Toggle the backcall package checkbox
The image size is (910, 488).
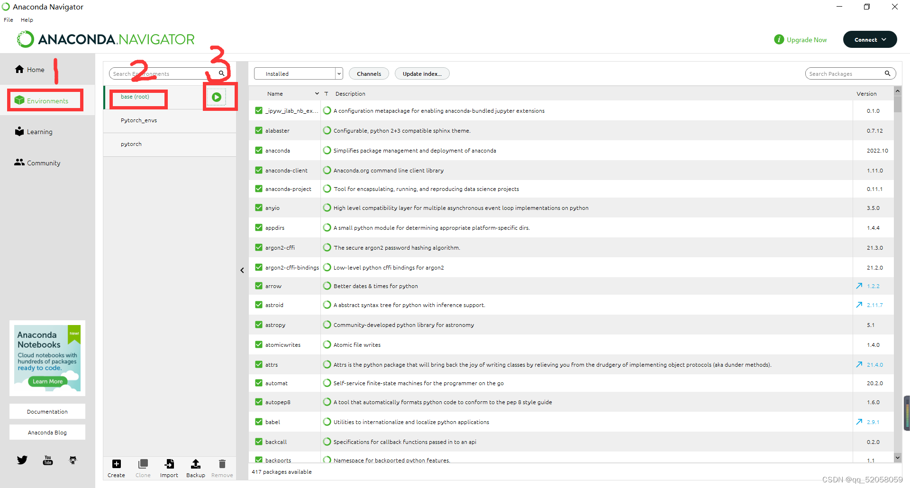(x=259, y=442)
